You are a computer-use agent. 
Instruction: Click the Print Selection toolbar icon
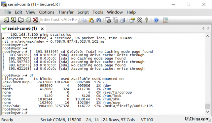click(116, 20)
